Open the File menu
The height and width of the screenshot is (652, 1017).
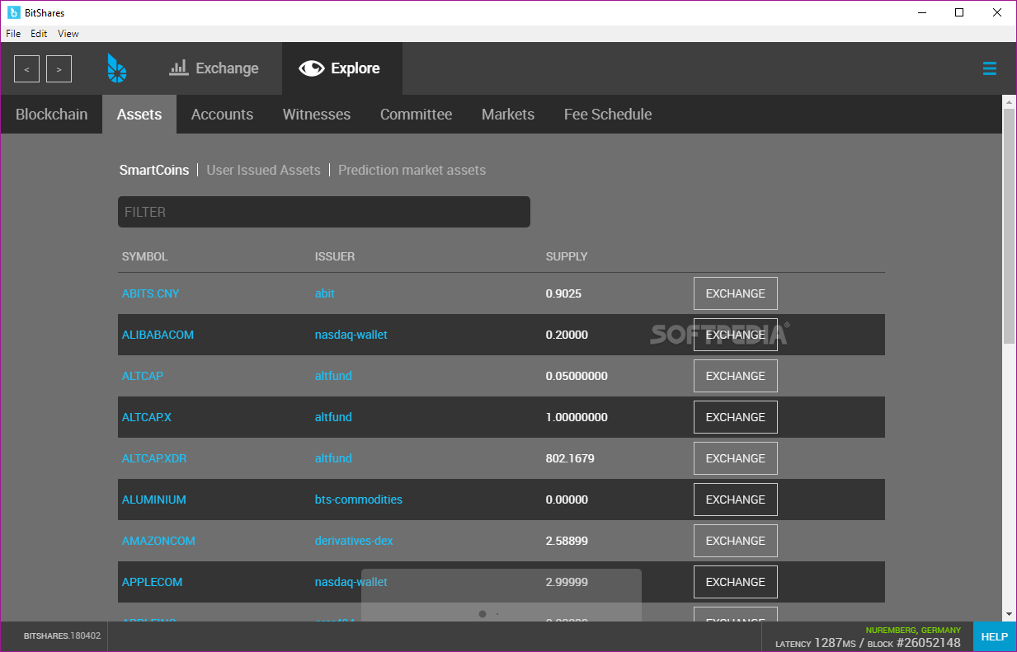(x=13, y=34)
